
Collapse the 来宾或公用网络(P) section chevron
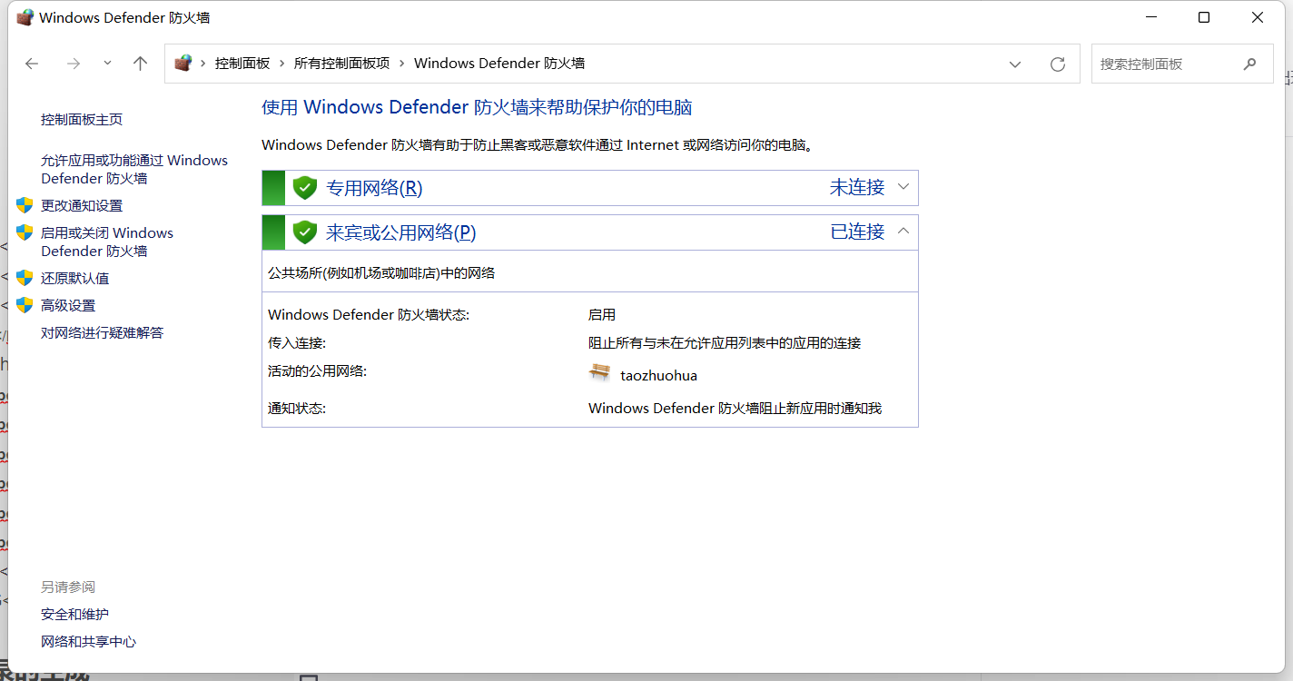(x=903, y=232)
